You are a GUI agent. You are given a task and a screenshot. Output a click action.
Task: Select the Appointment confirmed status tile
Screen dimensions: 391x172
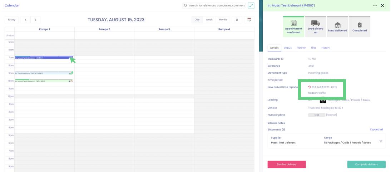pyautogui.click(x=293, y=27)
